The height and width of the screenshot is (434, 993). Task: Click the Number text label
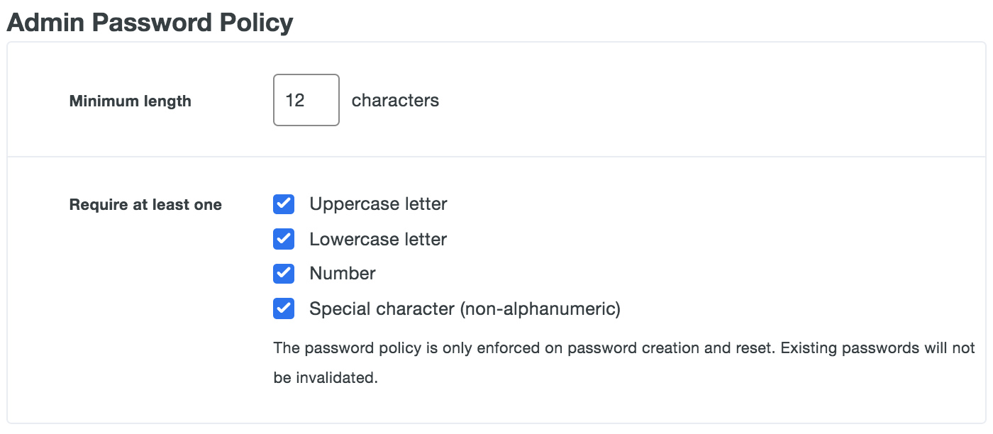(x=341, y=274)
